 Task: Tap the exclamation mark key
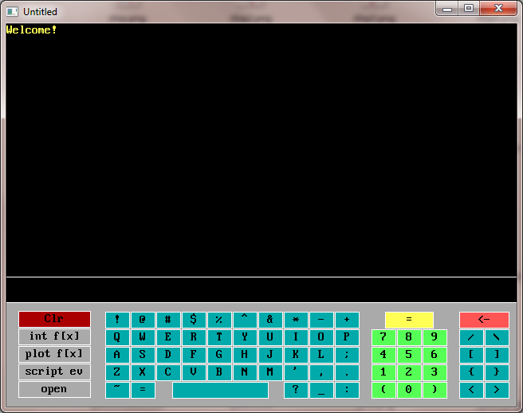click(117, 320)
